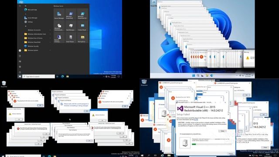Screen dimensions: 279x157
Task: Open Windows Security from Start app list
Action: pos(31,46)
